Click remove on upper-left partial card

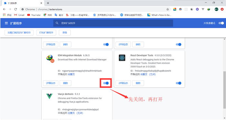click(66, 45)
